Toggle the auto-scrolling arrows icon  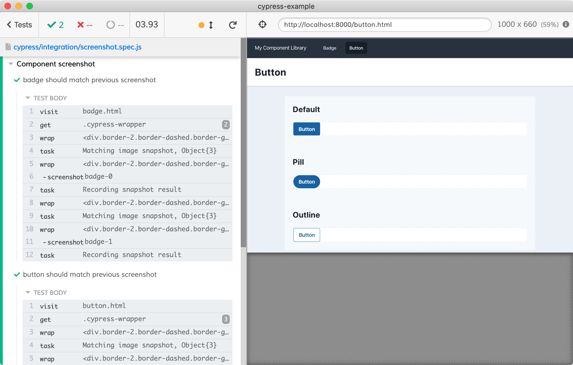coord(211,25)
